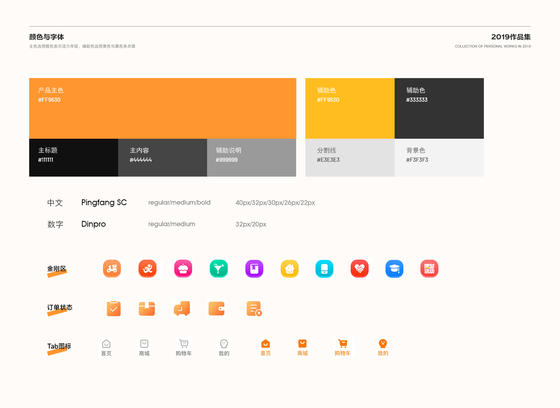
Task: Click the 产品主色 orange color swatch
Action: (x=163, y=108)
